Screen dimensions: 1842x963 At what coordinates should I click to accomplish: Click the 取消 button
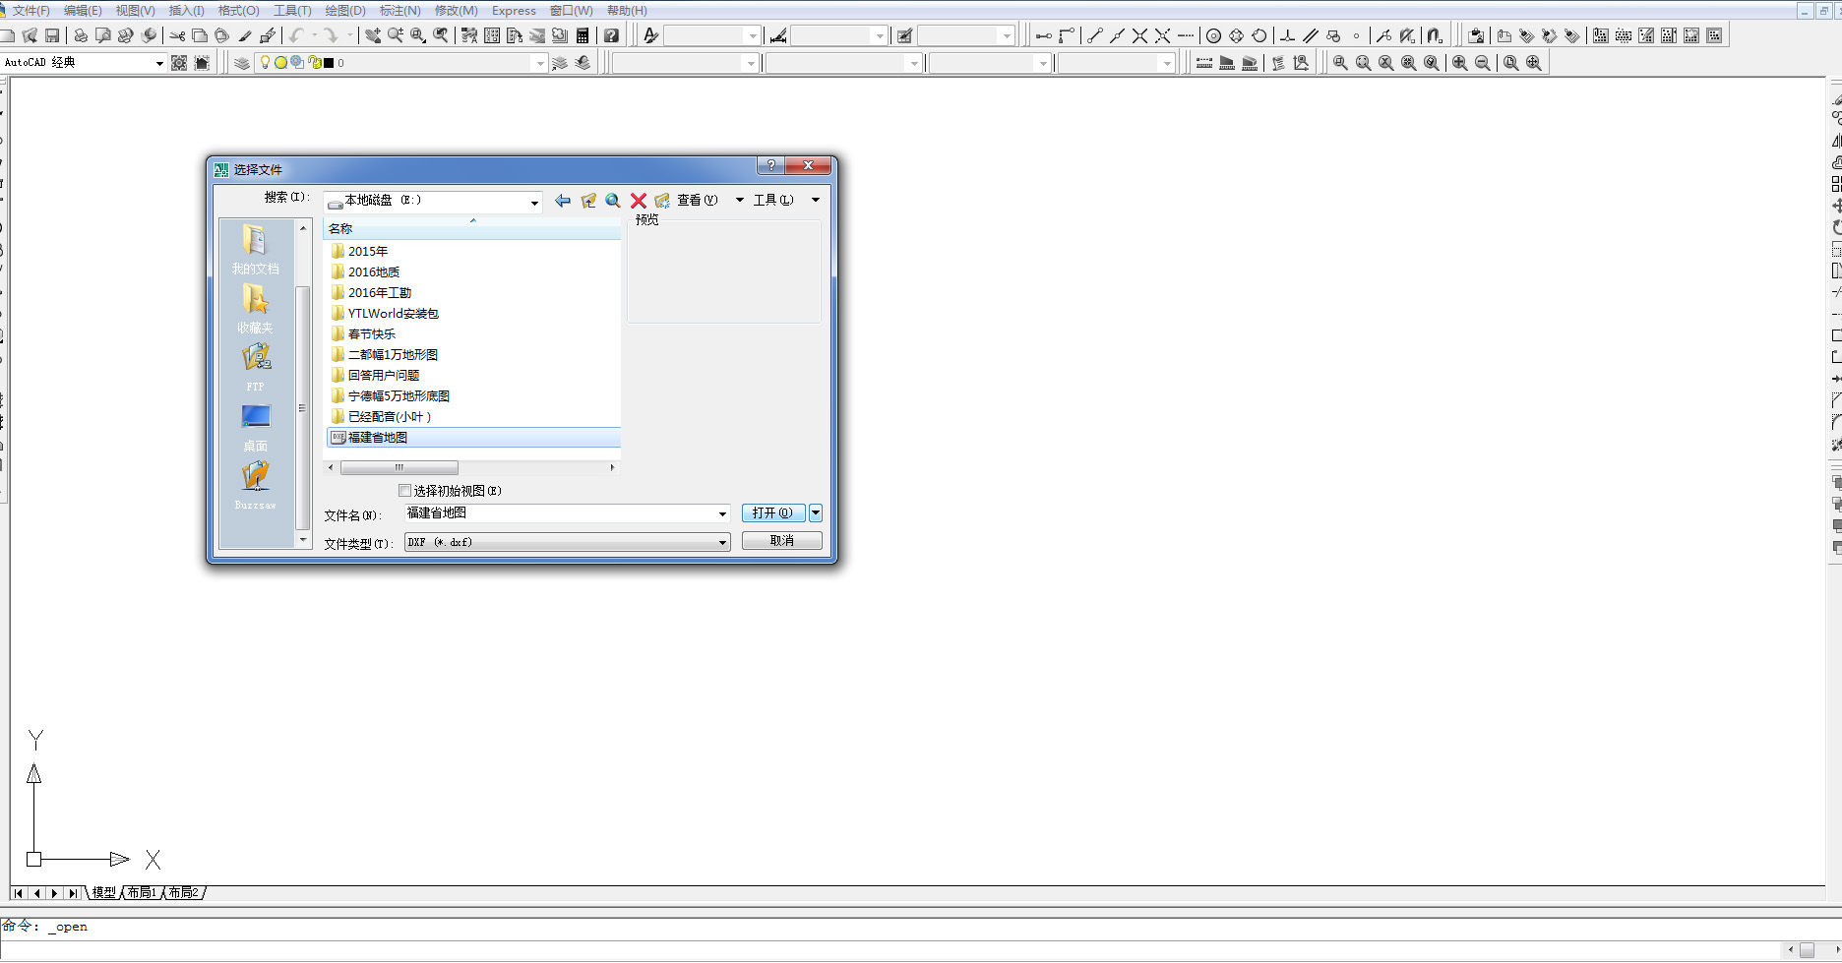click(782, 541)
